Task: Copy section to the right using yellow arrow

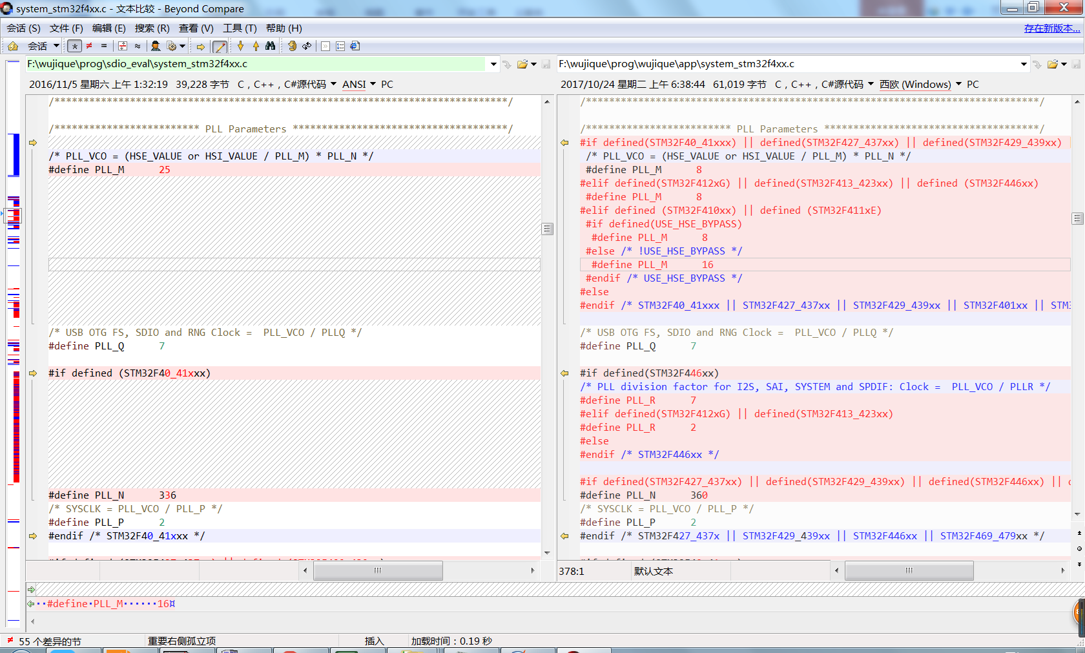Action: click(201, 47)
